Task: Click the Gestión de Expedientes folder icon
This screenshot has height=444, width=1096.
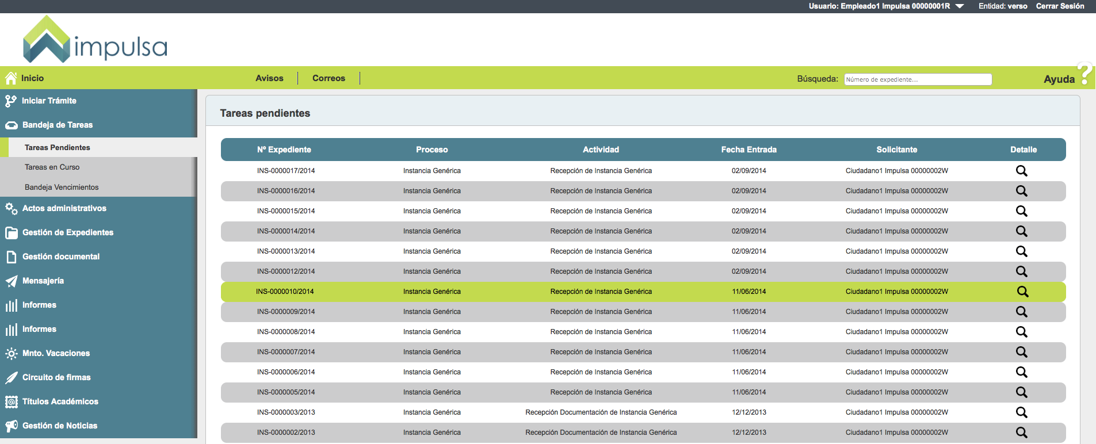Action: (11, 233)
